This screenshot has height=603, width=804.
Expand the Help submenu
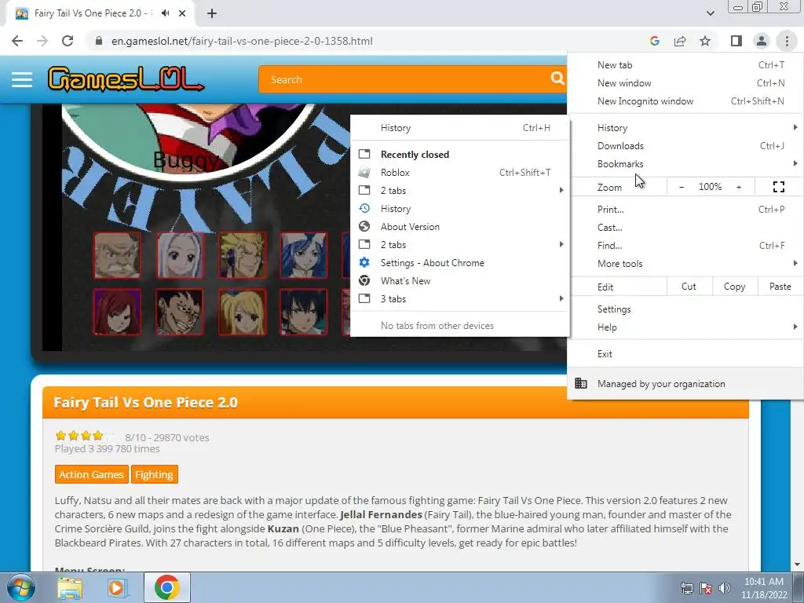(x=685, y=327)
